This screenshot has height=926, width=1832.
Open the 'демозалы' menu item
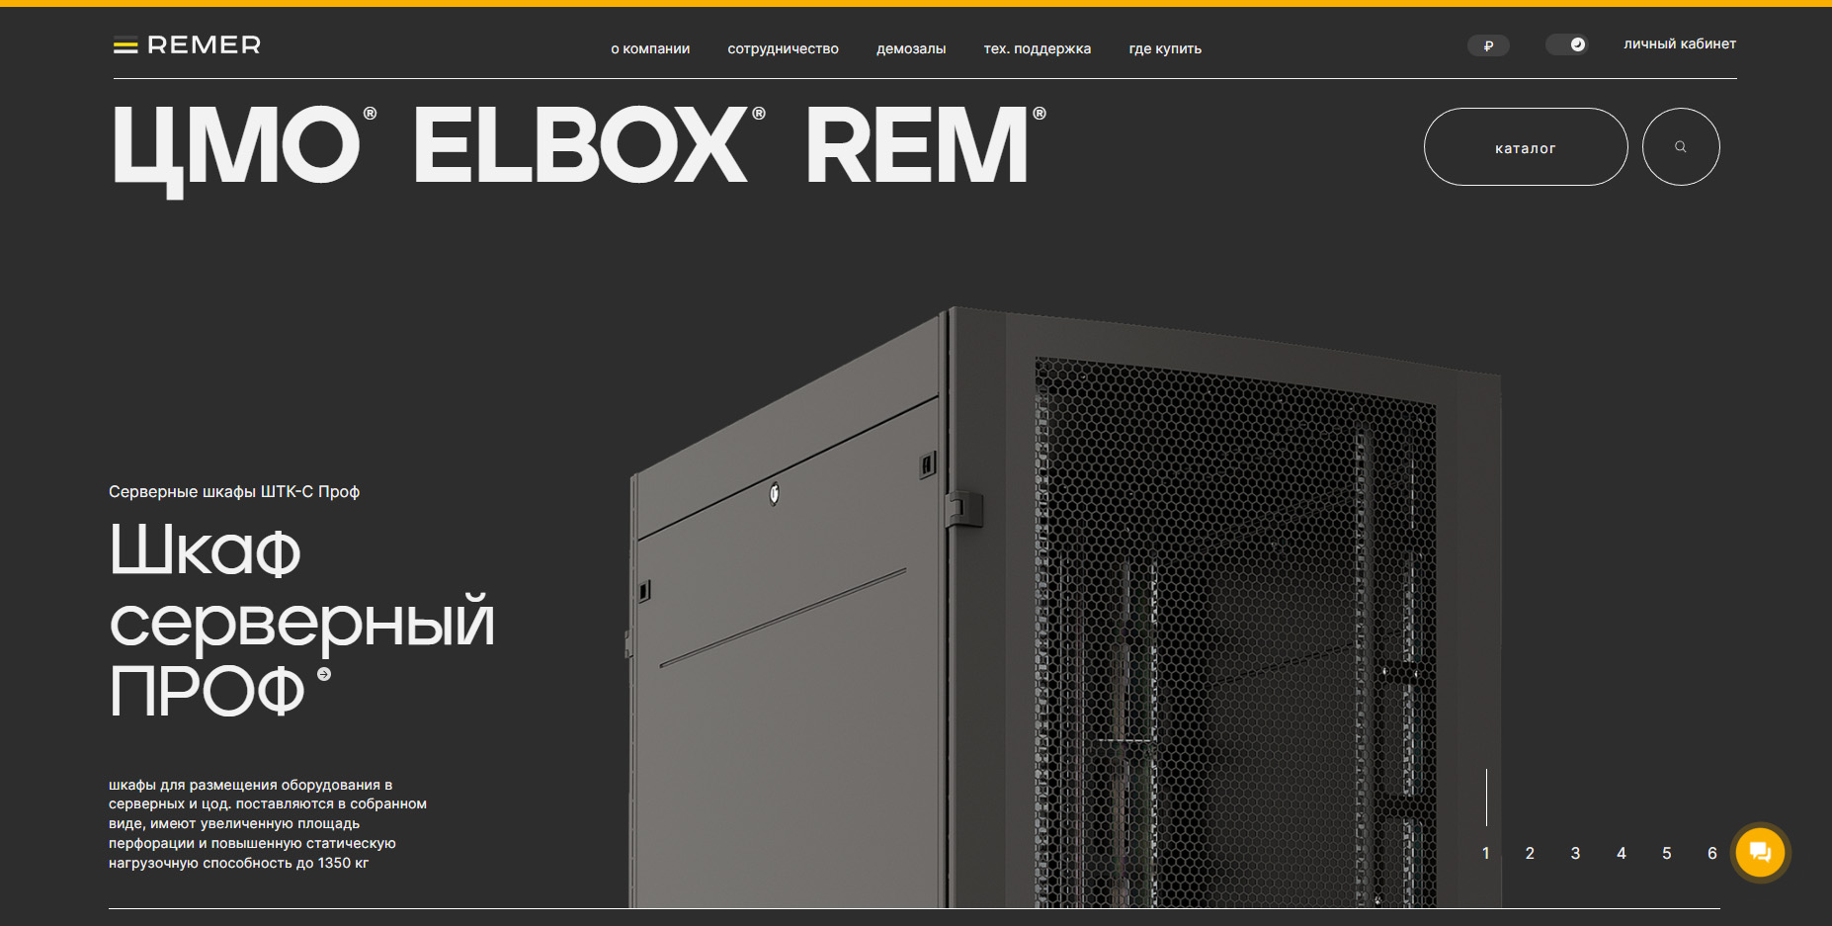point(911,48)
